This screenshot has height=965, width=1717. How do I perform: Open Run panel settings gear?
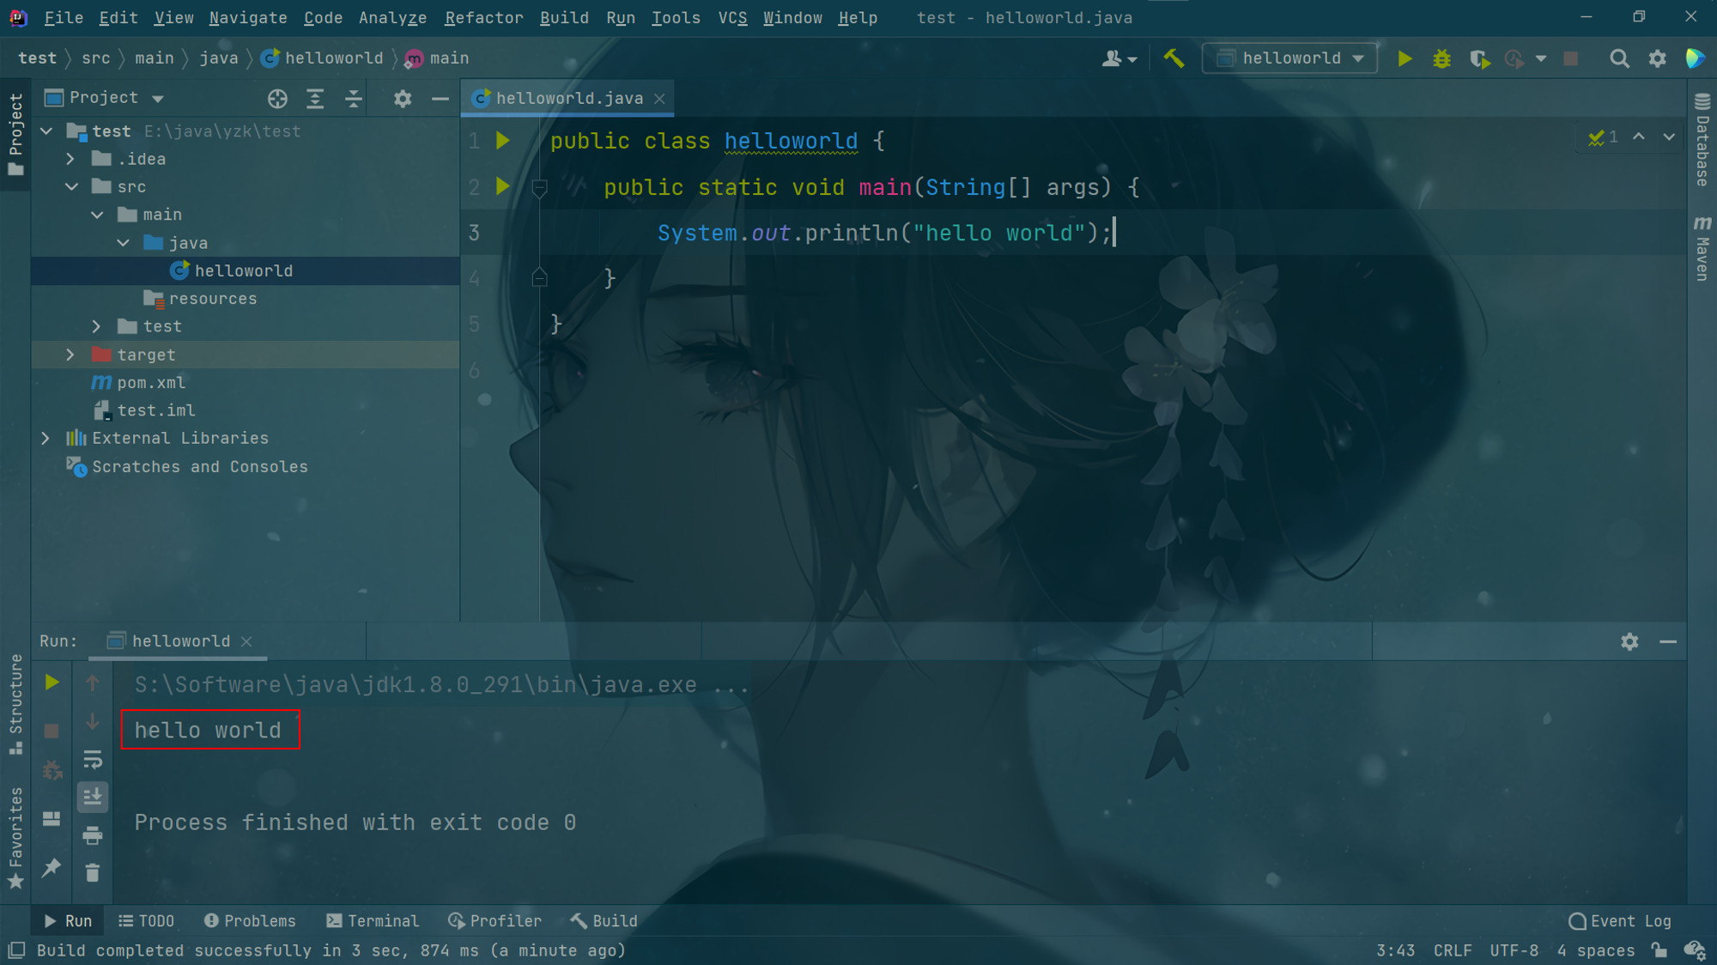coord(1629,641)
